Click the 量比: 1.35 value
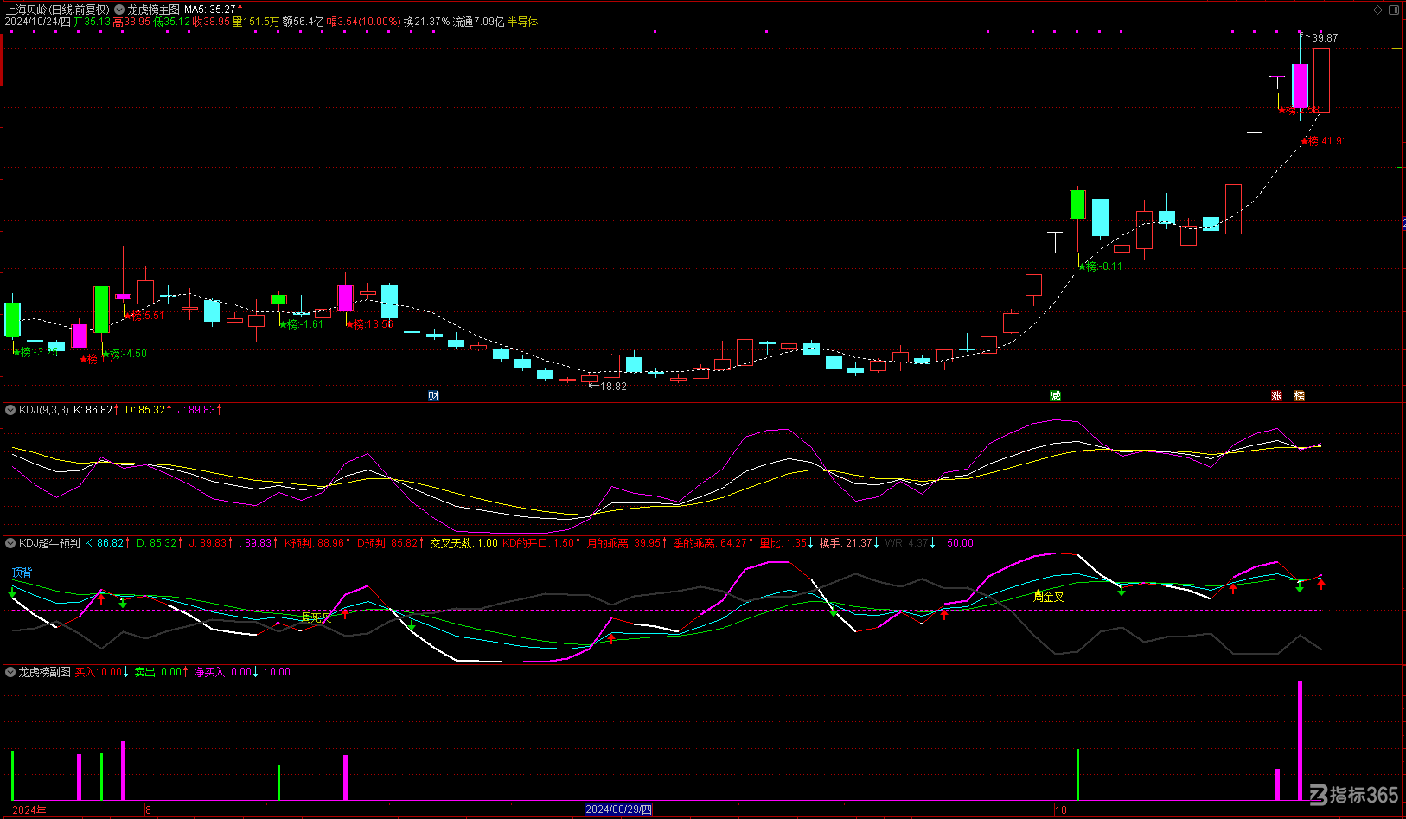Viewport: 1406px width, 819px height. coord(787,543)
